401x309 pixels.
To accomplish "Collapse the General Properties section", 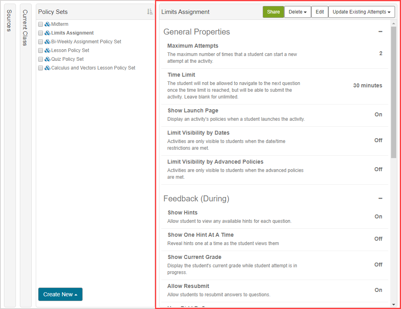I will (380, 32).
